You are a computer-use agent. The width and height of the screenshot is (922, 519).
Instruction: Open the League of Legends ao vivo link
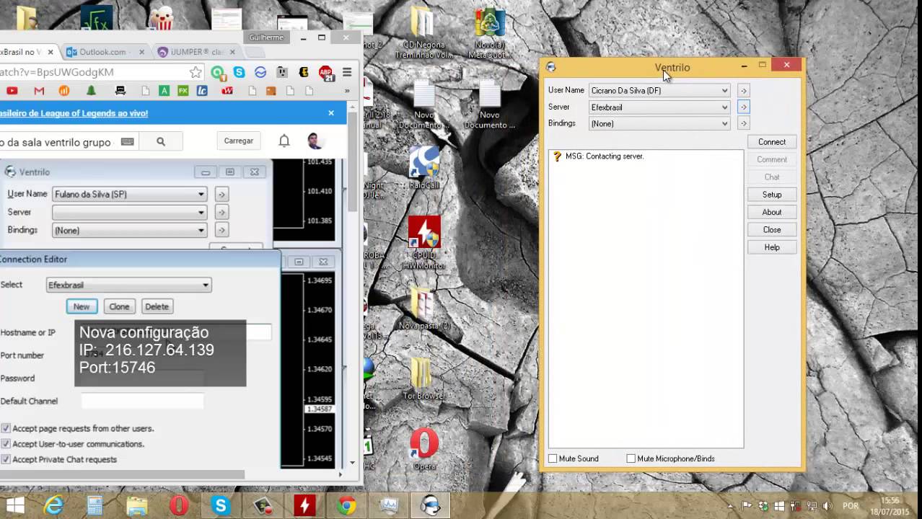pos(74,113)
